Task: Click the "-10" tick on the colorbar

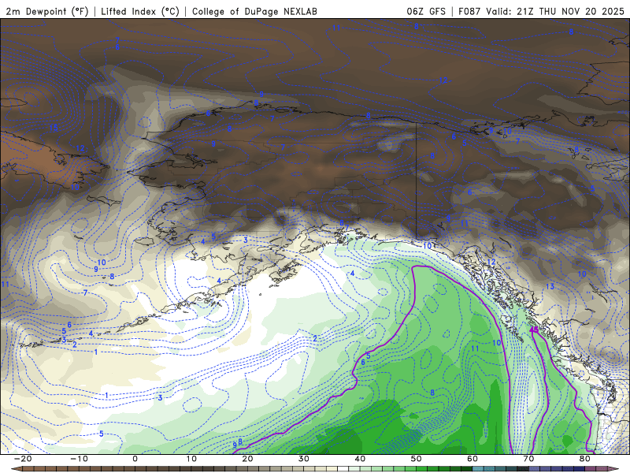Action: coord(79,459)
